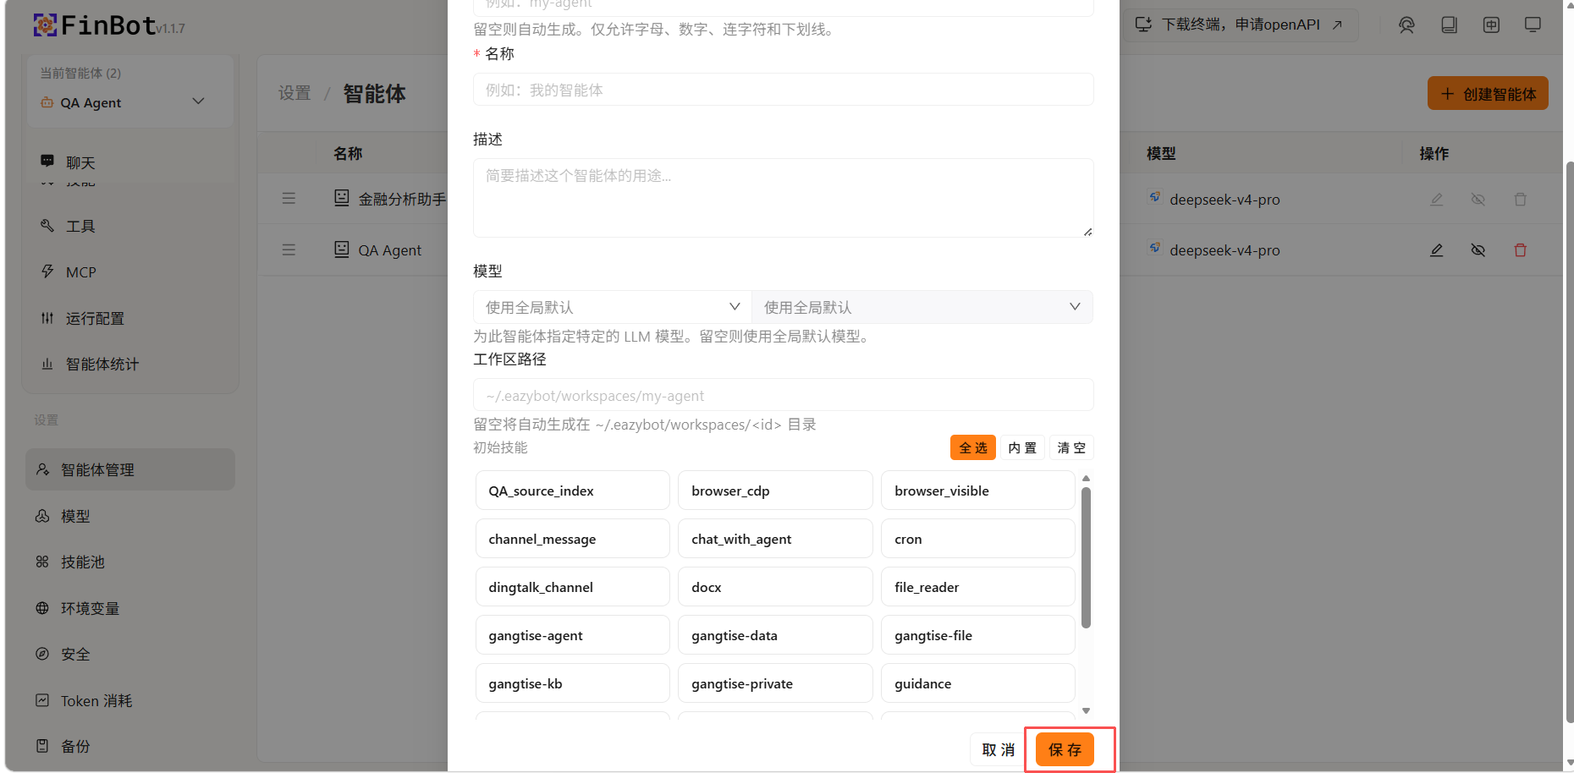Toggle gangtise-file skill
Image resolution: width=1574 pixels, height=773 pixels.
[978, 635]
